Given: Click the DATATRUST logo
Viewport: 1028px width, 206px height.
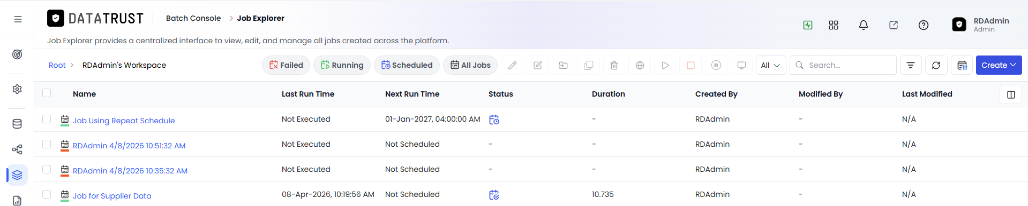Looking at the screenshot, I should click(x=95, y=19).
